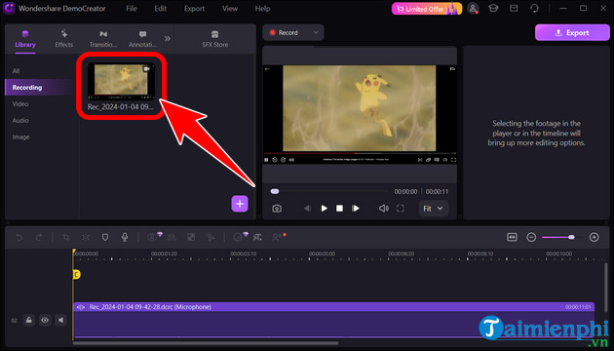Toggle visibility eye on track 02
The width and height of the screenshot is (614, 351).
point(45,320)
